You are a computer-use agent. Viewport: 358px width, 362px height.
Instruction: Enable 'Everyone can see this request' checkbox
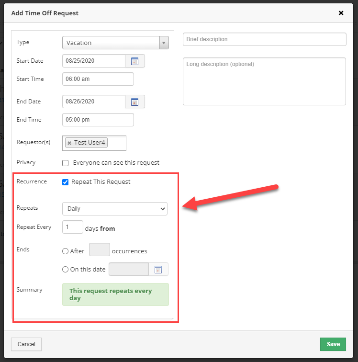pos(66,163)
